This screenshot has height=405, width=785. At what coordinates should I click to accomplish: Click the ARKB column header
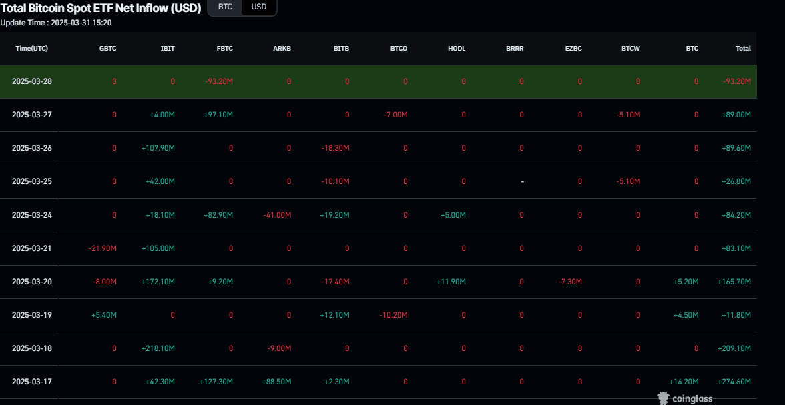click(282, 49)
